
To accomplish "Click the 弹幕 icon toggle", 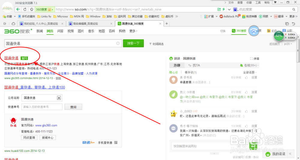I will point(254,59).
